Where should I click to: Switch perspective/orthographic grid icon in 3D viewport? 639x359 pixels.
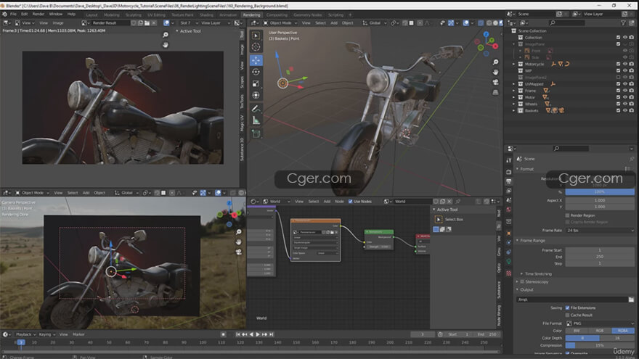point(495,92)
